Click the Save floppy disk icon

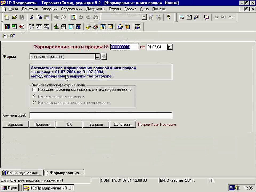22,17
